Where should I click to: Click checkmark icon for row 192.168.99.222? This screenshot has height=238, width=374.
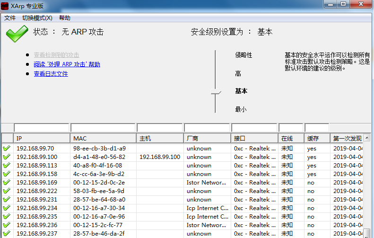click(7, 191)
